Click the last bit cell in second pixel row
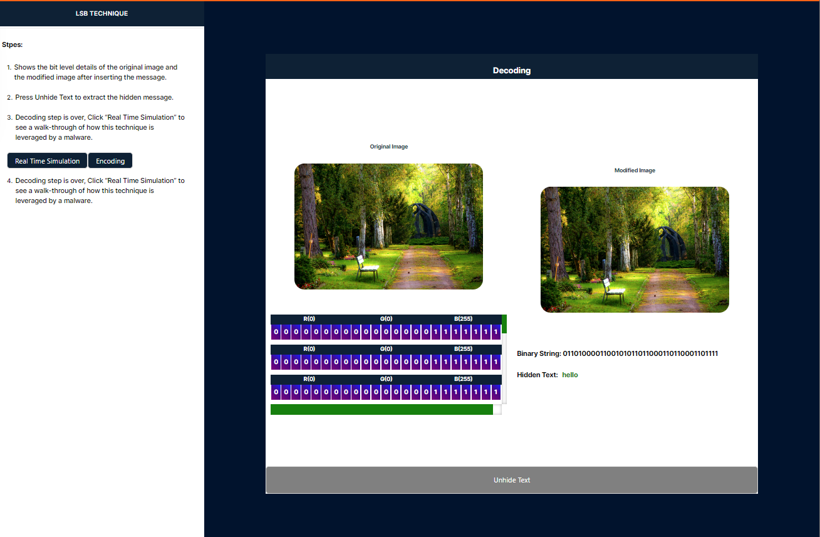Screen dimensions: 820x537 click(496, 362)
